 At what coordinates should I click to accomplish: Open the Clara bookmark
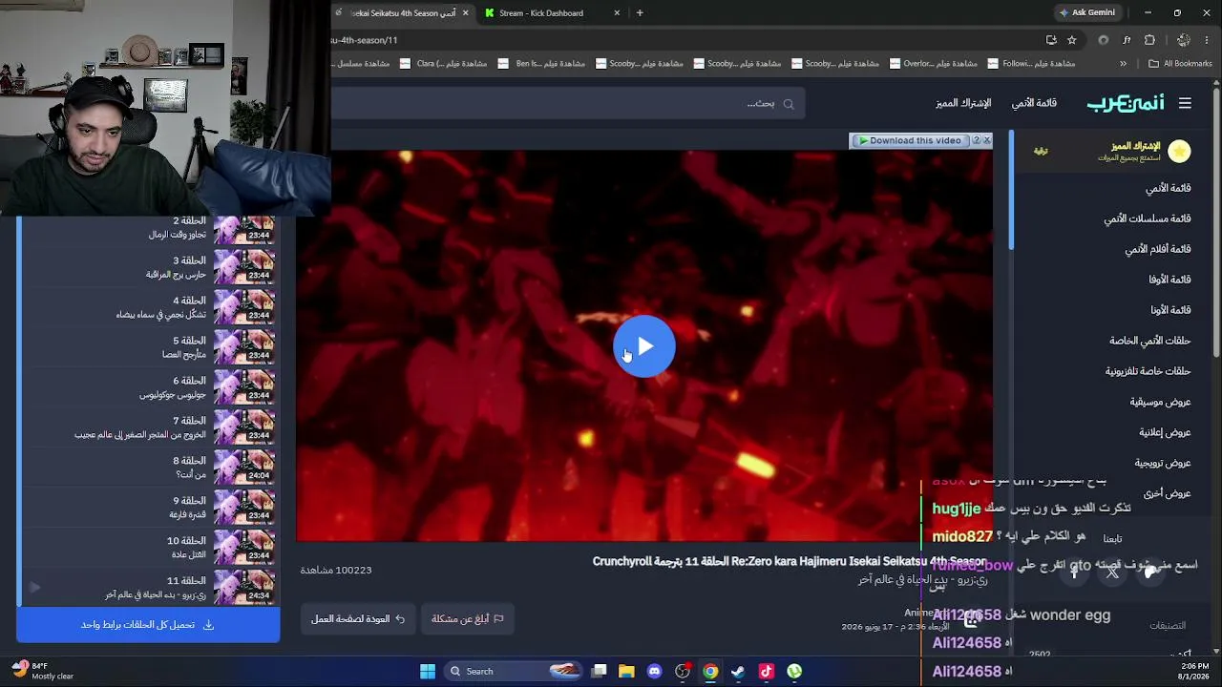(444, 64)
